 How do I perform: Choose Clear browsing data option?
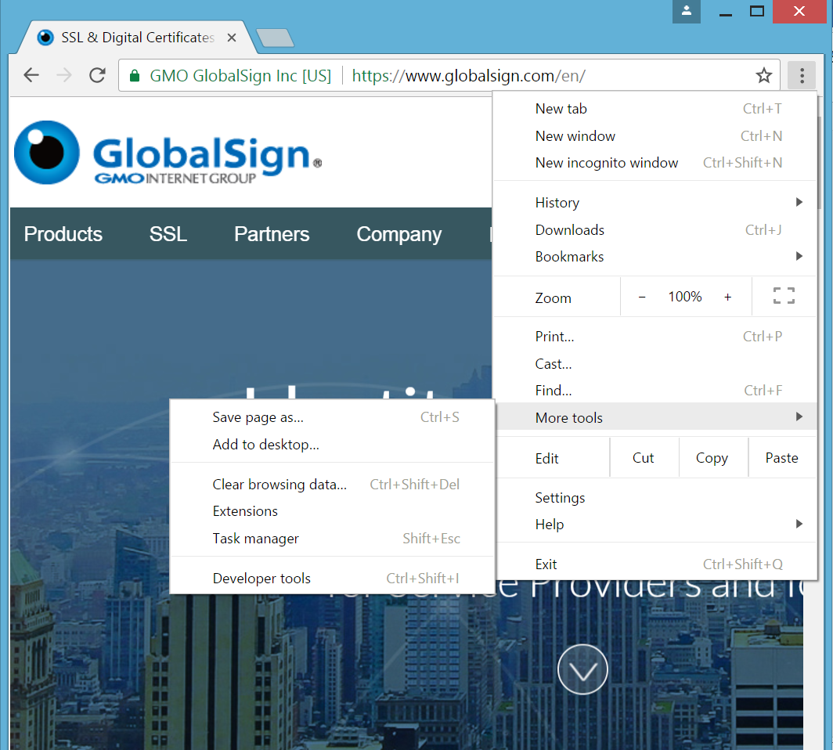pyautogui.click(x=279, y=485)
